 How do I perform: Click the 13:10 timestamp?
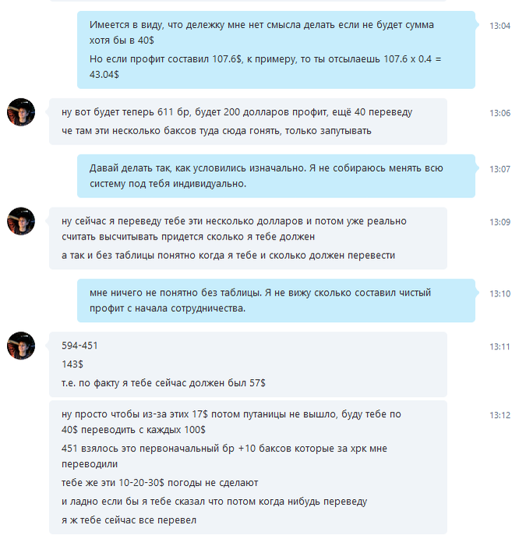point(500,294)
